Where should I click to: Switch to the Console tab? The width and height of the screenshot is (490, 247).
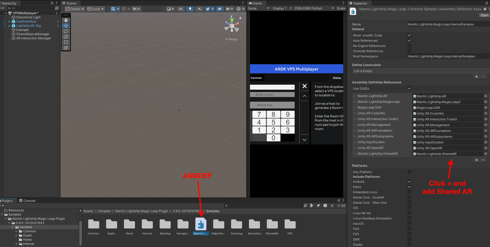(27, 201)
